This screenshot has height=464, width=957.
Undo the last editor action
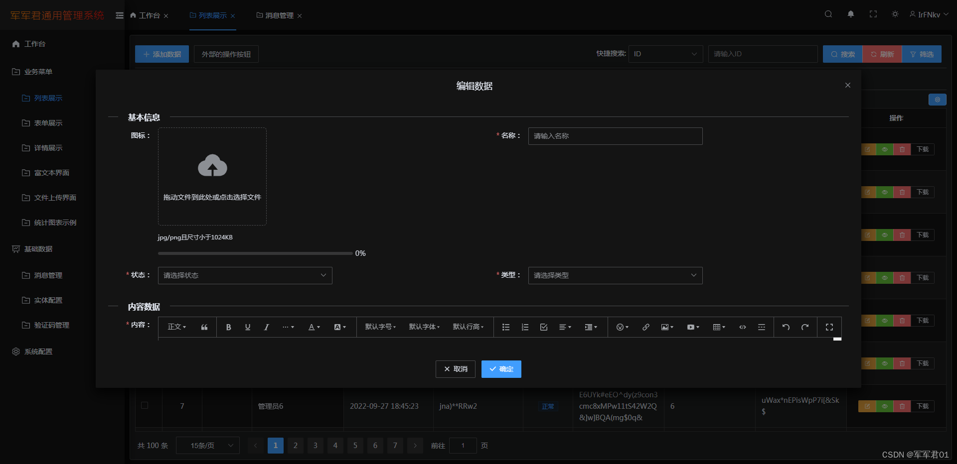786,327
